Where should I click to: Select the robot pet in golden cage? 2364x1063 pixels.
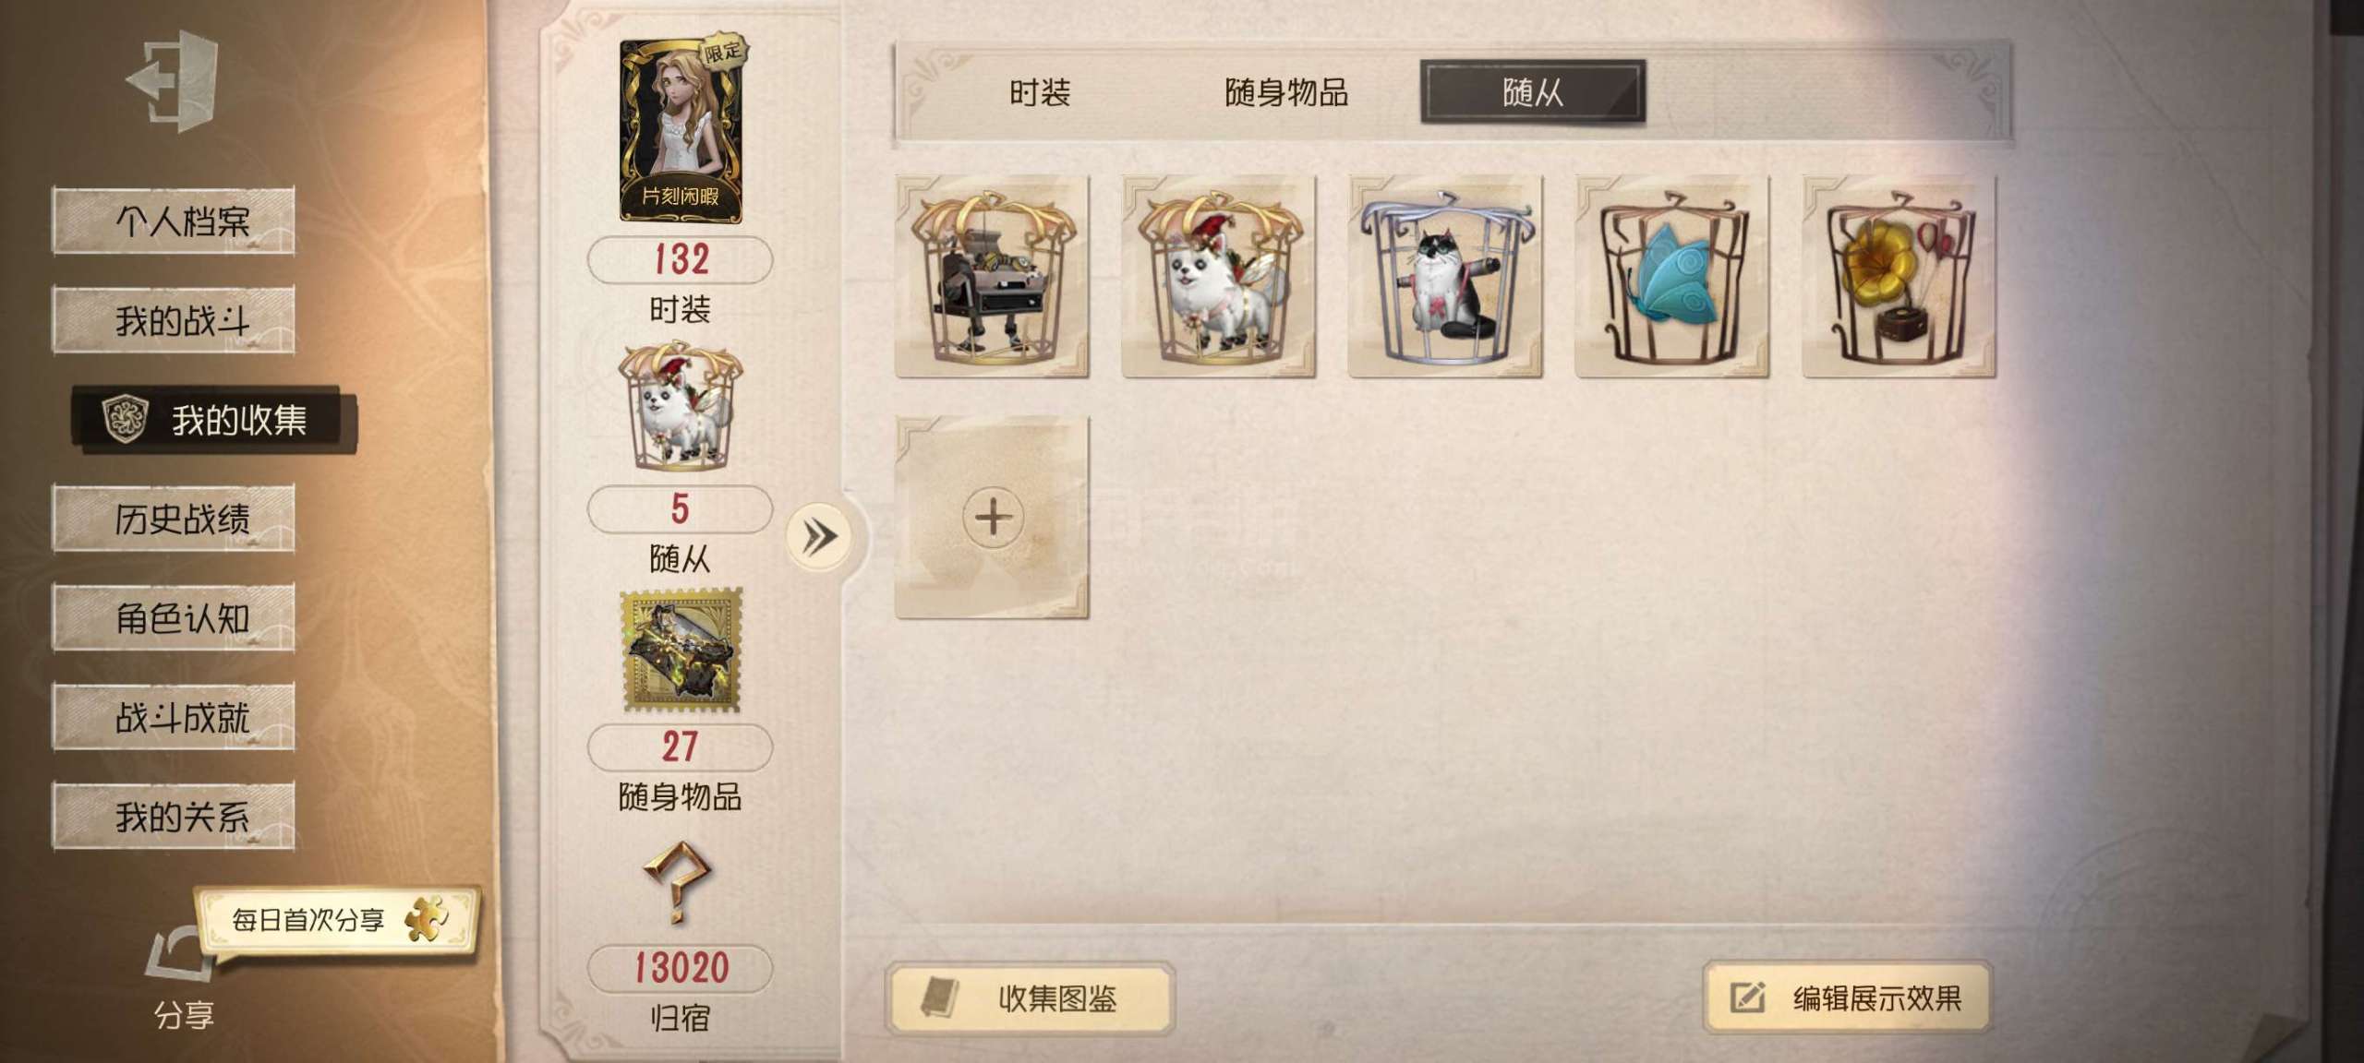pos(992,277)
